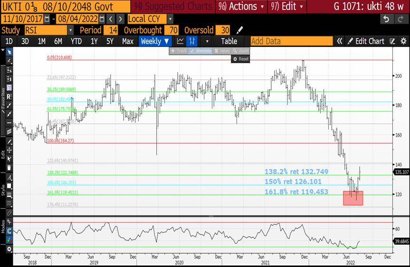
Task: Select the 6M range tab
Action: coord(58,41)
